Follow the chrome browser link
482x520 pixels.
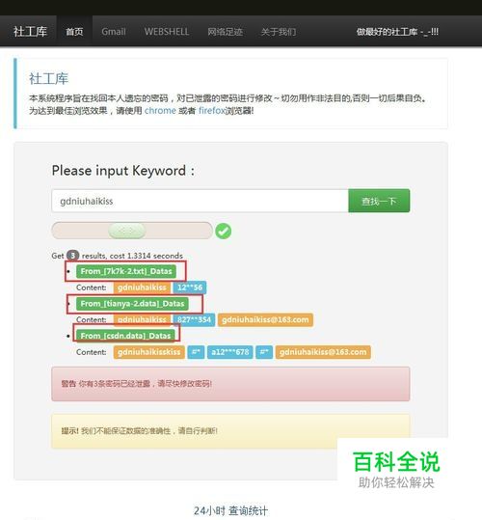160,110
